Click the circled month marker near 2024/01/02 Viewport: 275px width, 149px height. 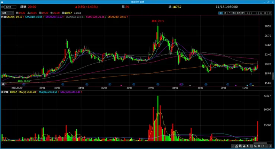[24, 84]
